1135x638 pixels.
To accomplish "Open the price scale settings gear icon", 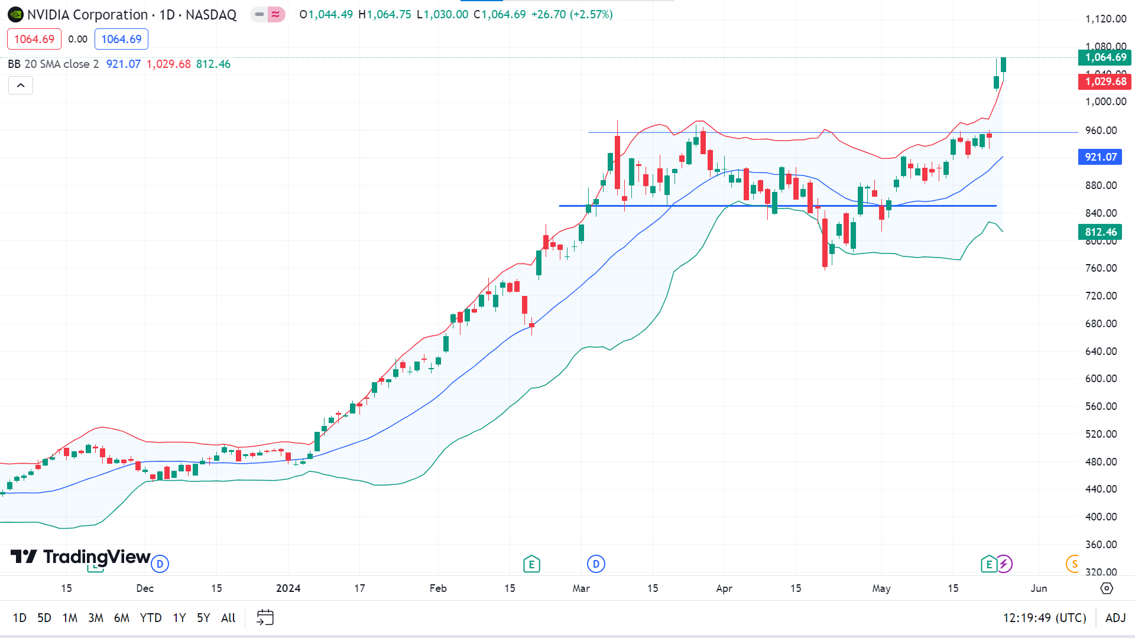I will click(x=1107, y=588).
